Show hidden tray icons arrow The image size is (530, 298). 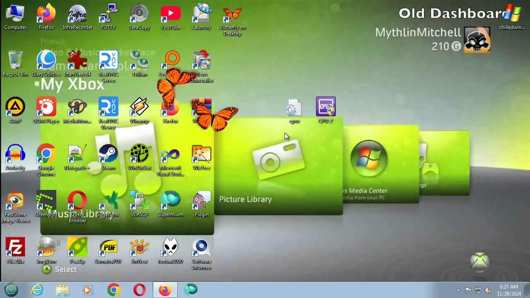click(458, 290)
